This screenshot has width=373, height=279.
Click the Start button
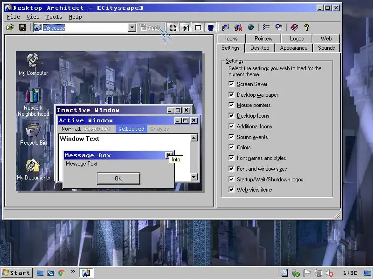pyautogui.click(x=17, y=273)
